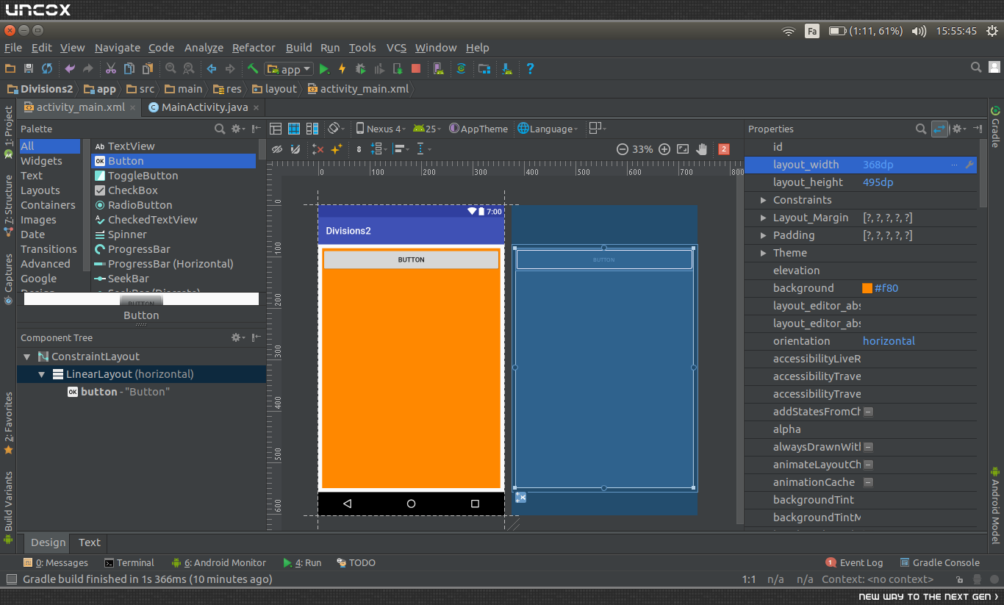Run the app with the green play icon
The image size is (1004, 605).
tap(324, 68)
